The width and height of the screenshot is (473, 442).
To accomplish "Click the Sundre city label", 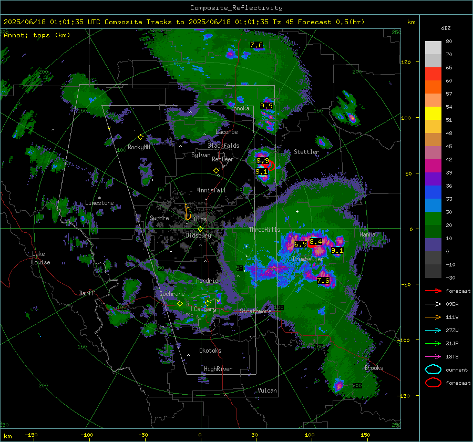I will [x=159, y=218].
